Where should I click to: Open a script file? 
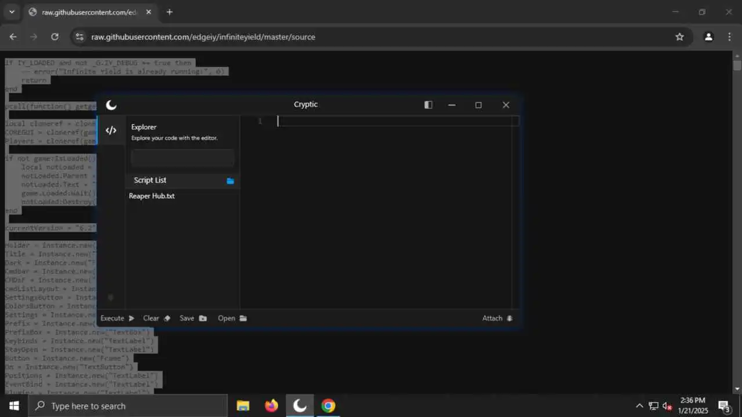point(232,318)
